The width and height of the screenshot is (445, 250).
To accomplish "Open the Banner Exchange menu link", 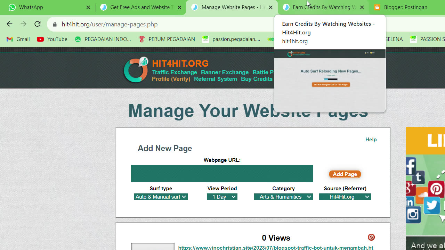I will pos(225,72).
